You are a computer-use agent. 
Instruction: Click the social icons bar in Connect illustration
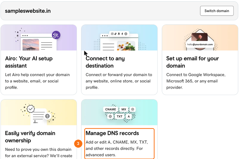119,34
